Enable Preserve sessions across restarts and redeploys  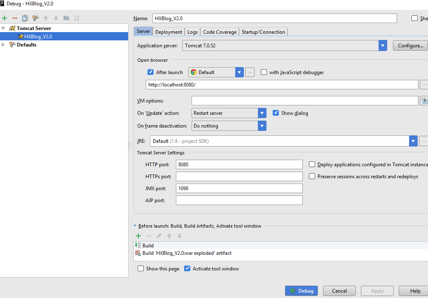point(312,177)
